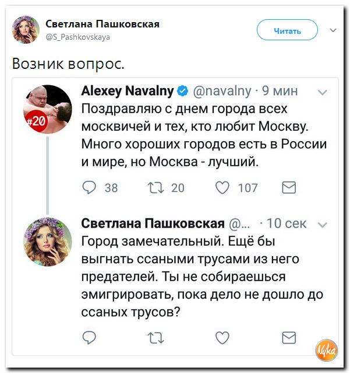The height and width of the screenshot is (374, 350).
Task: Click the top Светлана Пашковская profile avatar
Action: [x=26, y=29]
